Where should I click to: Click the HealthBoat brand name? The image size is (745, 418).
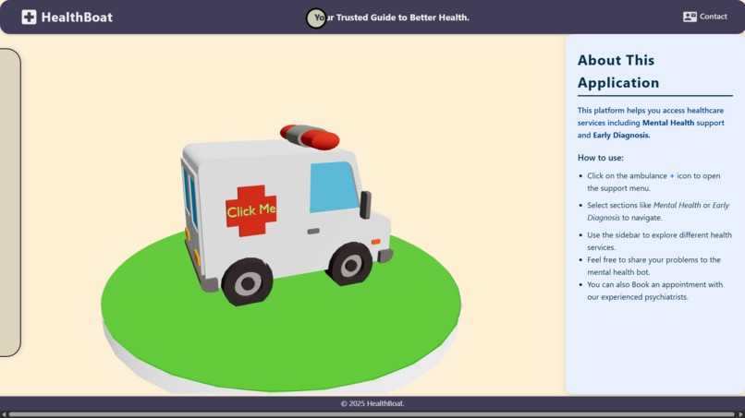[x=77, y=18]
